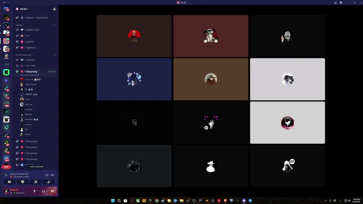
Task: Mute the microphone
Action: pos(34,191)
